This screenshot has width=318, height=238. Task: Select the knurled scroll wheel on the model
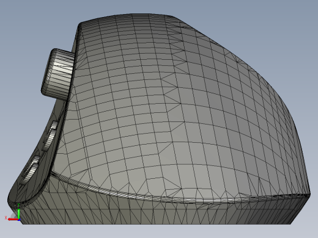click(58, 74)
